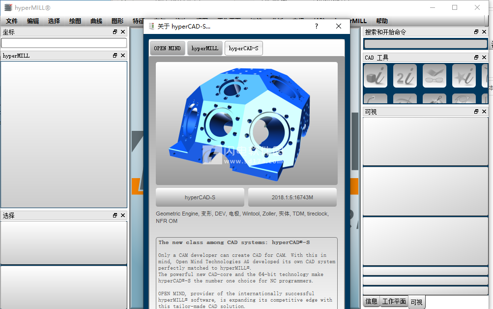Viewport: 493px width, 309px height.
Task: Switch to the hyperMILL tab in dialog
Action: tap(204, 48)
